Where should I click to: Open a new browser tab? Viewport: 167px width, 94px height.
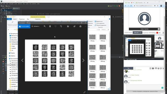[x=148, y=3]
